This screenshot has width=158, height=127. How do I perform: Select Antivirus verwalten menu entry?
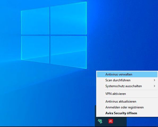(127, 74)
